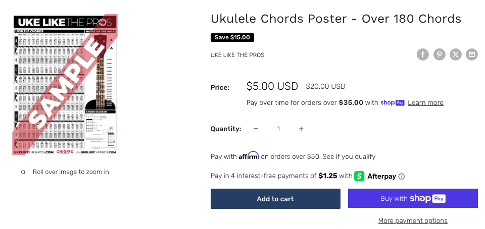Click the Shop Pay logo in installment text

click(x=393, y=102)
